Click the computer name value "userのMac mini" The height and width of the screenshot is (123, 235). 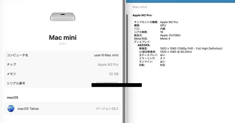[106, 55]
